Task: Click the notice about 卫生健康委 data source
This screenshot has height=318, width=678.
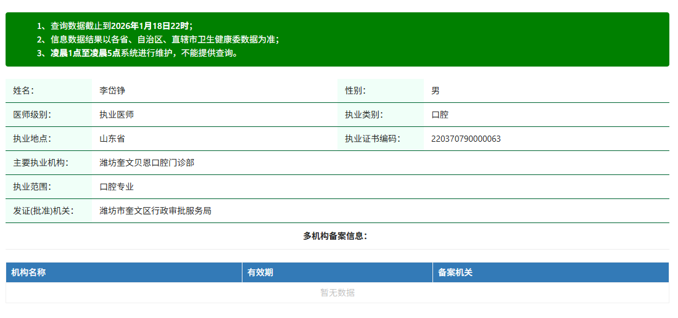Action: pos(158,39)
